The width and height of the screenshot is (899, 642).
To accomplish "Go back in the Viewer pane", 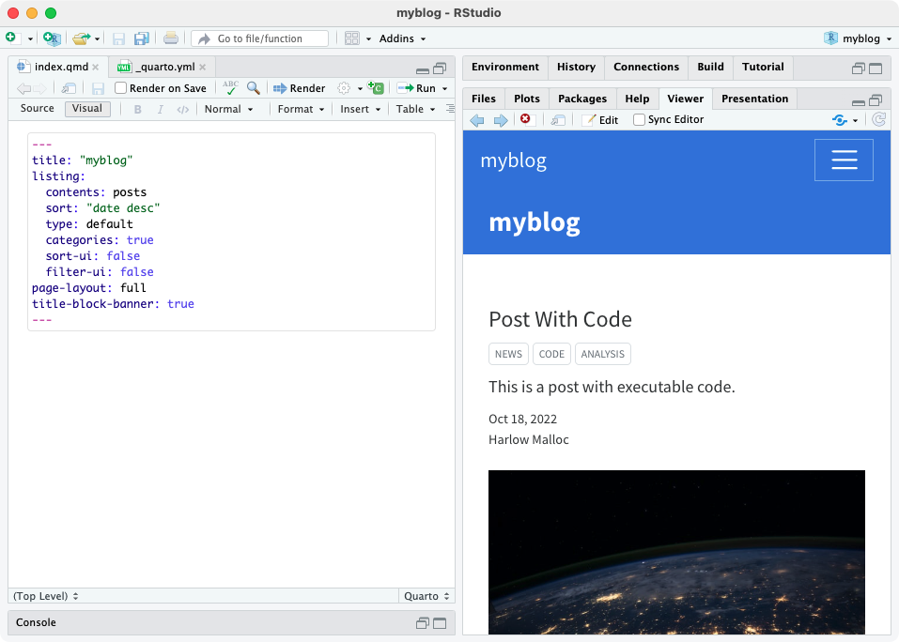I will 477,120.
